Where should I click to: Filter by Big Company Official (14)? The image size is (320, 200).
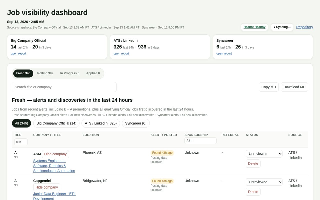coord(56,123)
